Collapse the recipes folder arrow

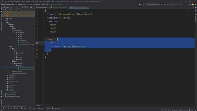pos(14,65)
